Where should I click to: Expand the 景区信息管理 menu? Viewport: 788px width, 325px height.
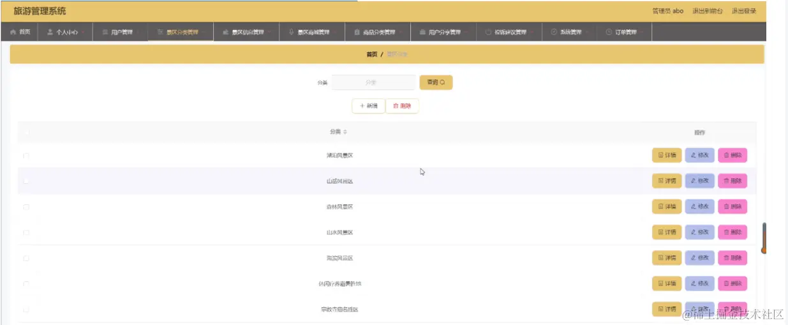pos(246,32)
